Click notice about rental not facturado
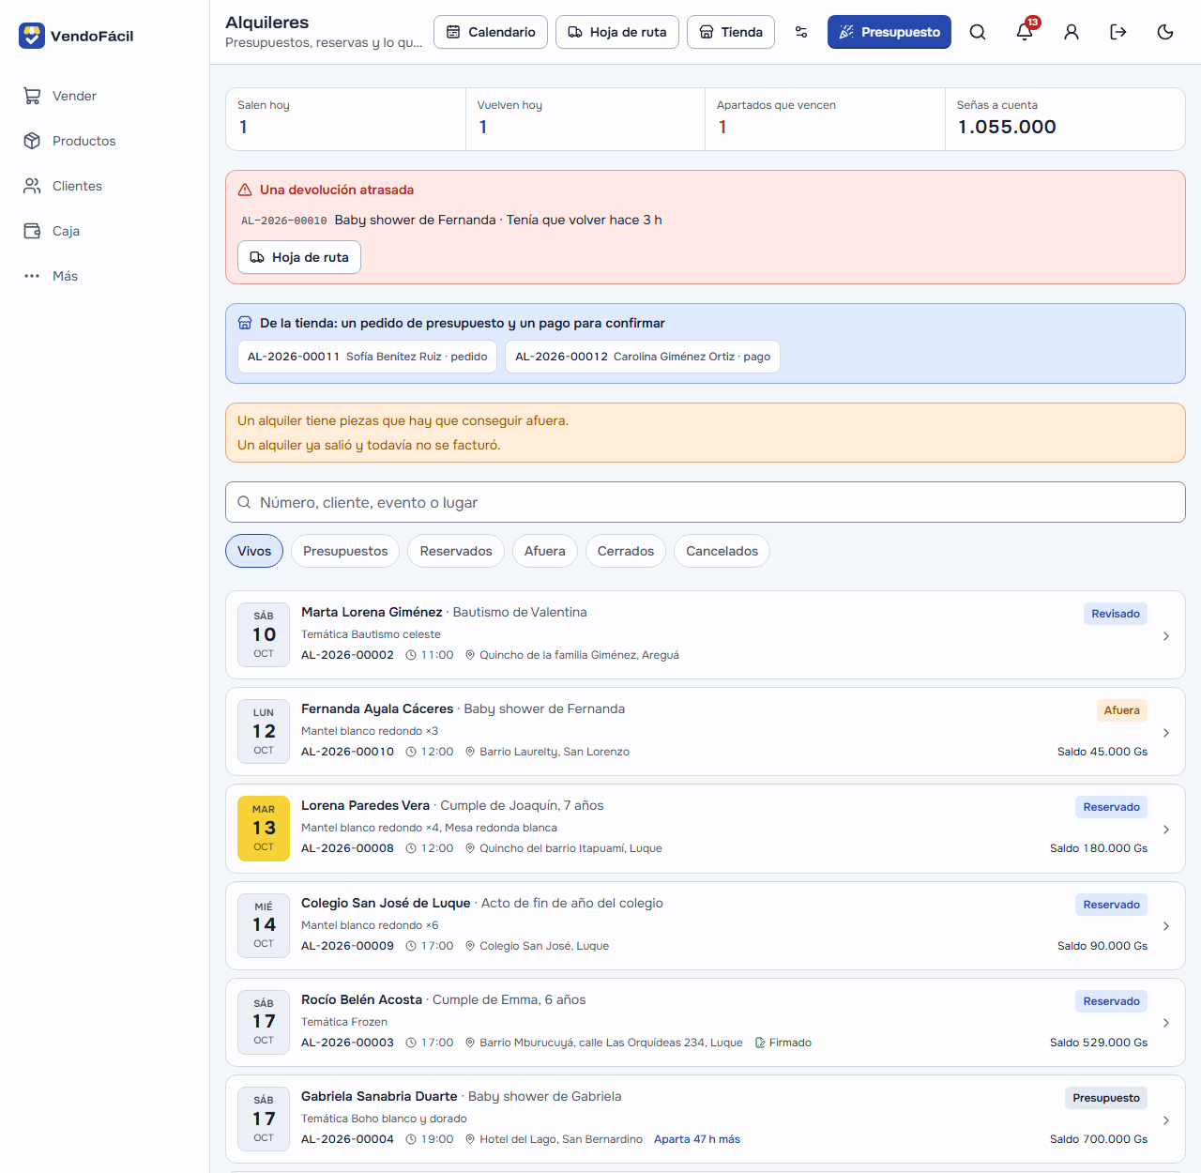 tap(369, 445)
